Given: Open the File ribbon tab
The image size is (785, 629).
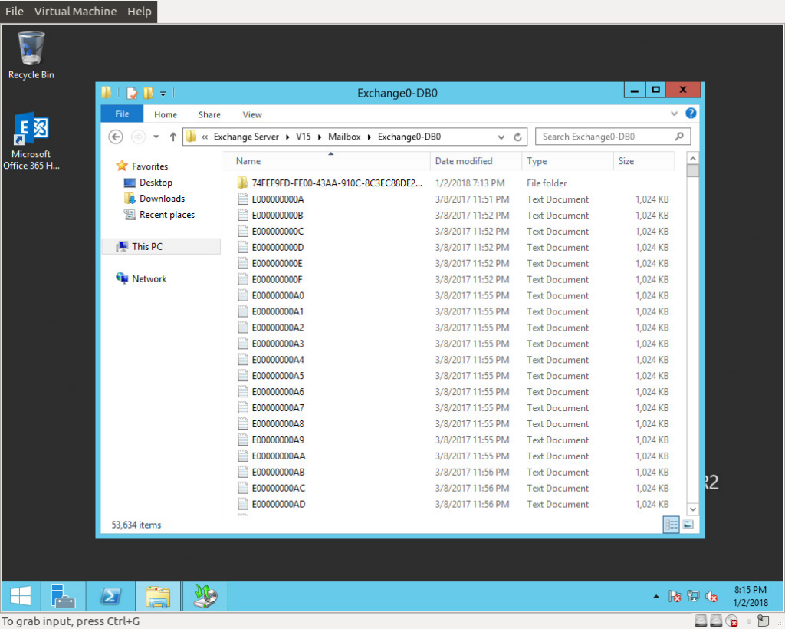Looking at the screenshot, I should pos(122,114).
